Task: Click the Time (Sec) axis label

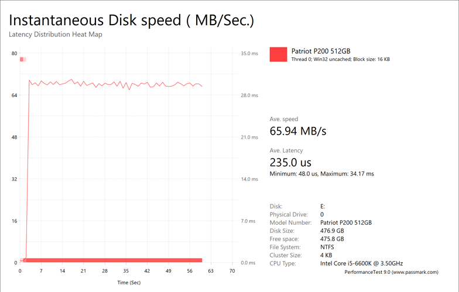Action: pyautogui.click(x=129, y=283)
